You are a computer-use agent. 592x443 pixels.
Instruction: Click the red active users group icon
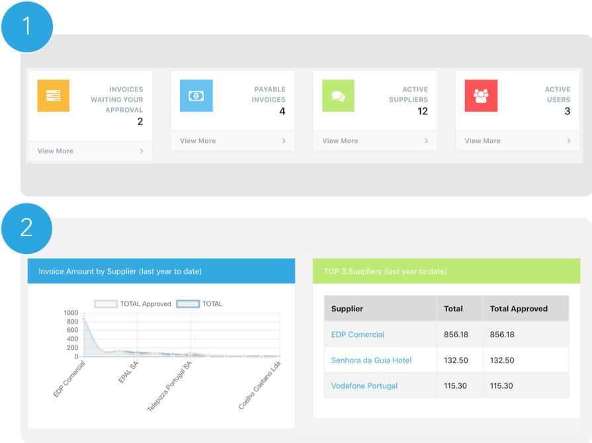pos(481,96)
